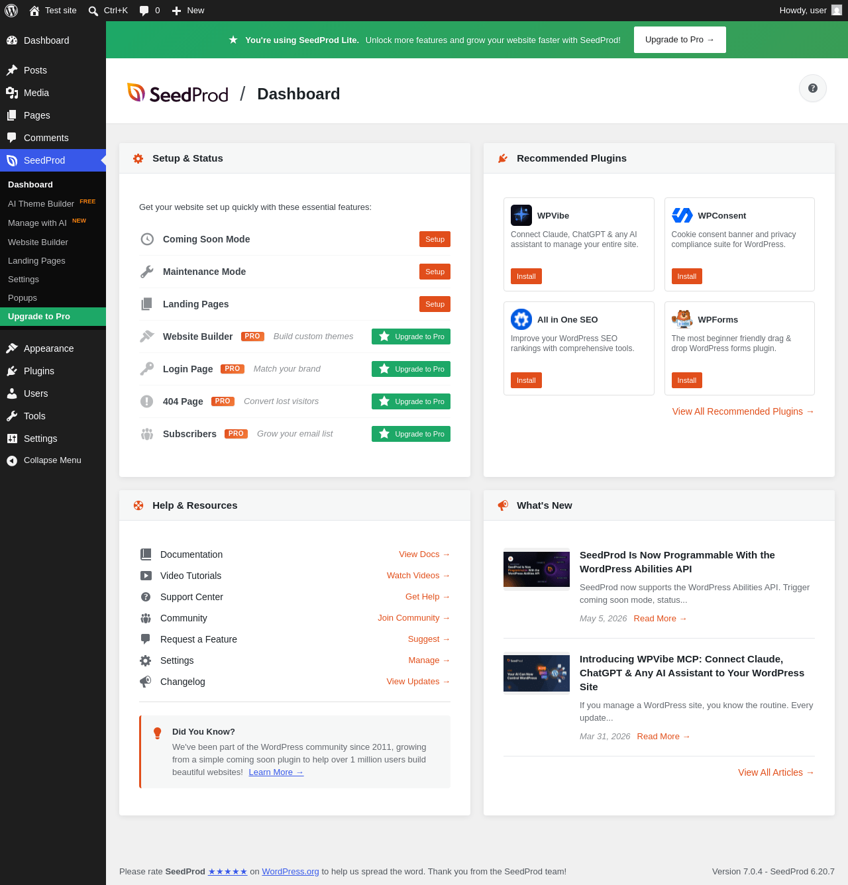Open Users in the admin sidebar
The width and height of the screenshot is (848, 885).
tap(53, 393)
